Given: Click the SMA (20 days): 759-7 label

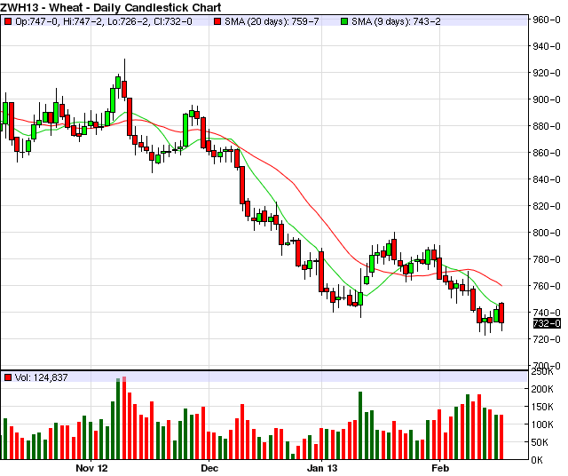Looking at the screenshot, I should [272, 21].
